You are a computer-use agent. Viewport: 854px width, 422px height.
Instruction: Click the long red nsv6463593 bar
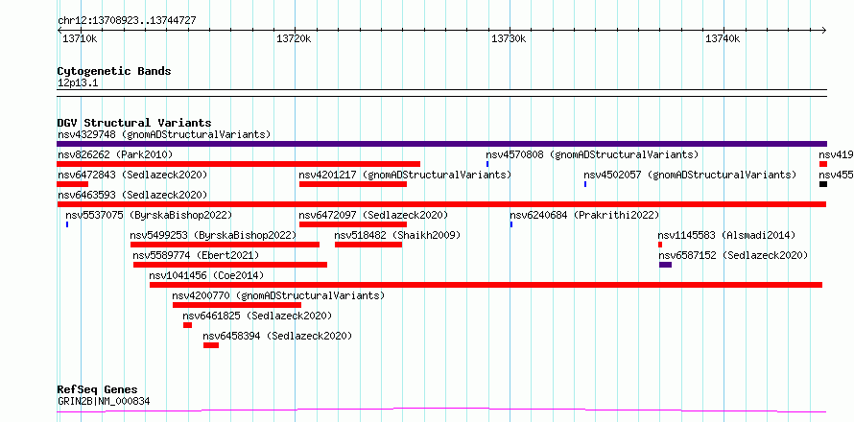(441, 204)
